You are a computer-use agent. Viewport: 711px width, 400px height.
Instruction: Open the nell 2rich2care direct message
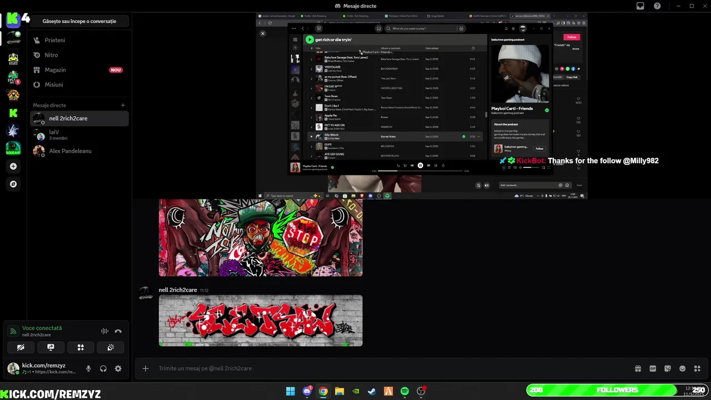[79, 118]
